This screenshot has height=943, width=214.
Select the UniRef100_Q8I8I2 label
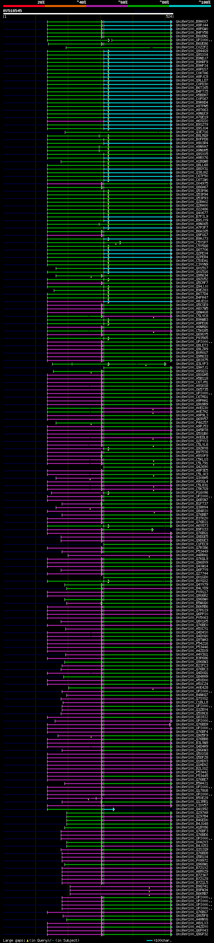192,717
